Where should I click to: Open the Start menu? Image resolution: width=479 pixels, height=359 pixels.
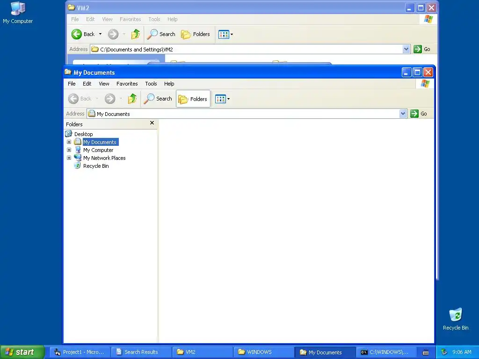[22, 352]
